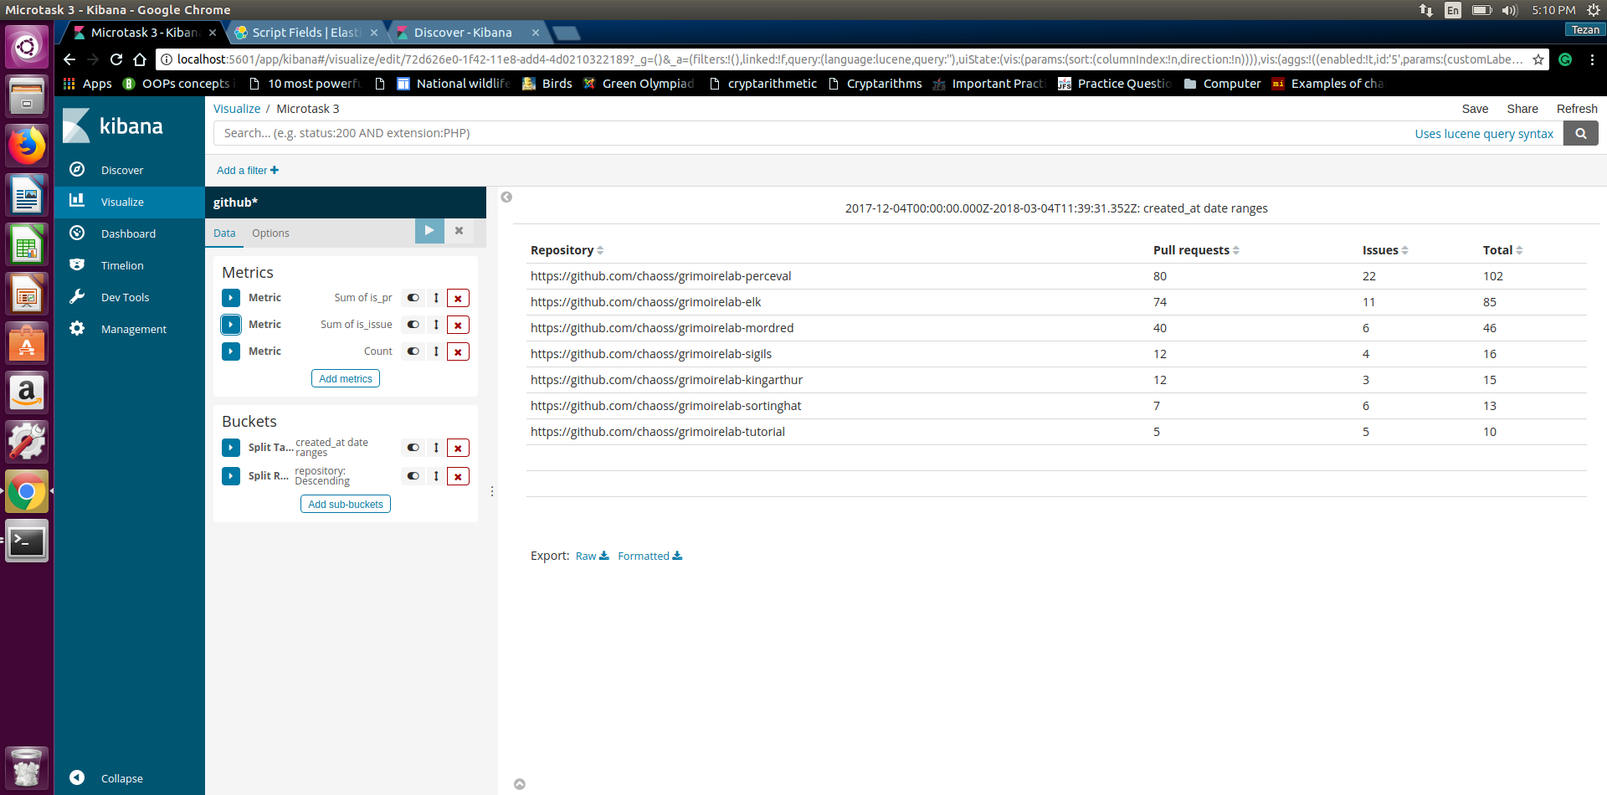Toggle Sum of is_issue metric enabled
The height and width of the screenshot is (795, 1607).
pyautogui.click(x=413, y=325)
